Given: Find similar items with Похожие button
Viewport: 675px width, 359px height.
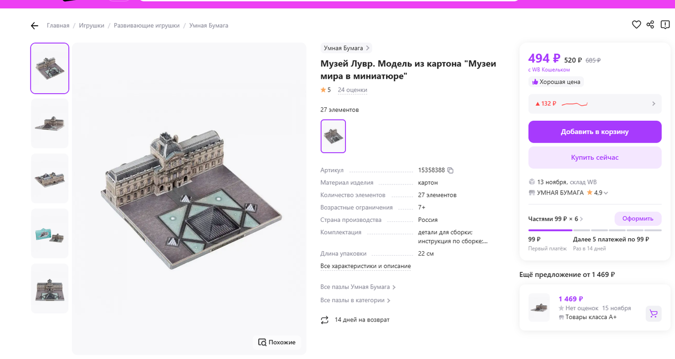Looking at the screenshot, I should (x=276, y=342).
